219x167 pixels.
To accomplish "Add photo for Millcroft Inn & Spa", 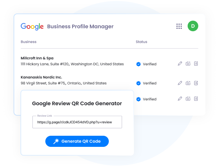I will click(188, 64).
